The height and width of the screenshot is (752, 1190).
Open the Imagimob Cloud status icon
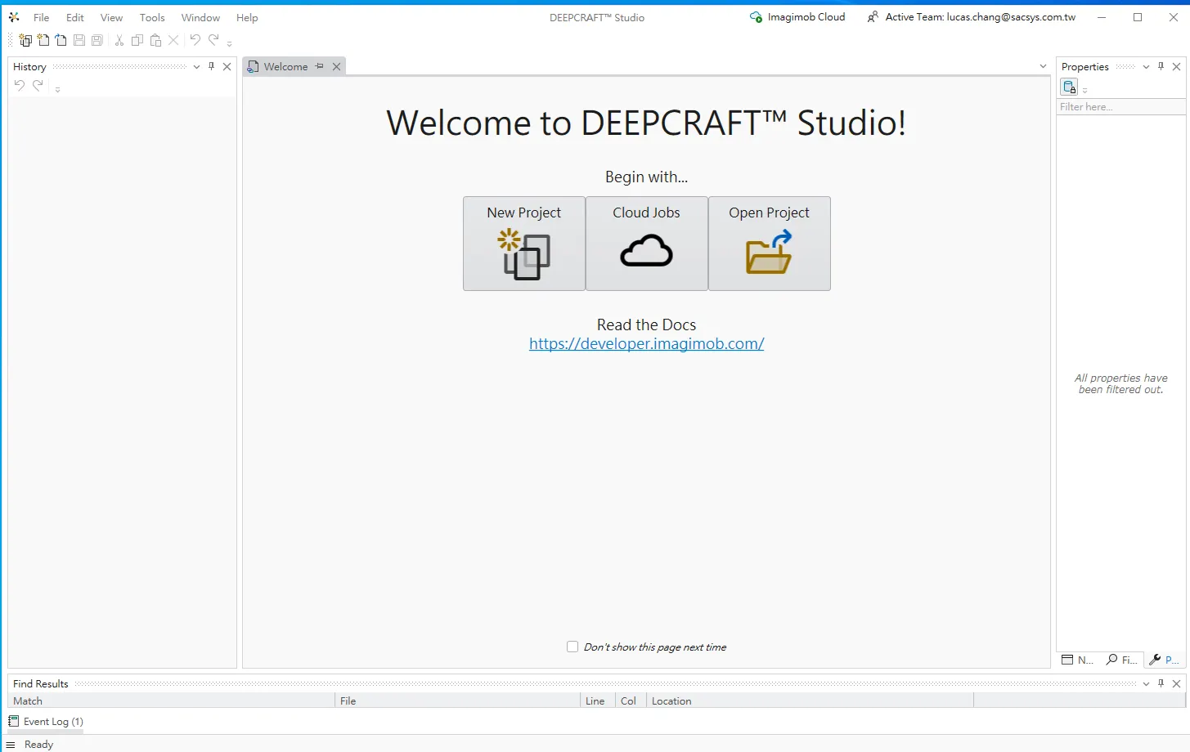[x=756, y=17]
